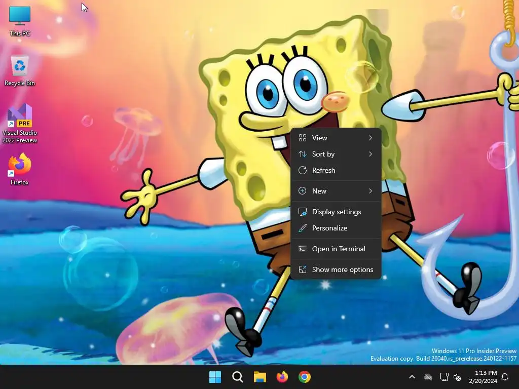Choose Refresh in the context menu
519x389 pixels.
336,170
